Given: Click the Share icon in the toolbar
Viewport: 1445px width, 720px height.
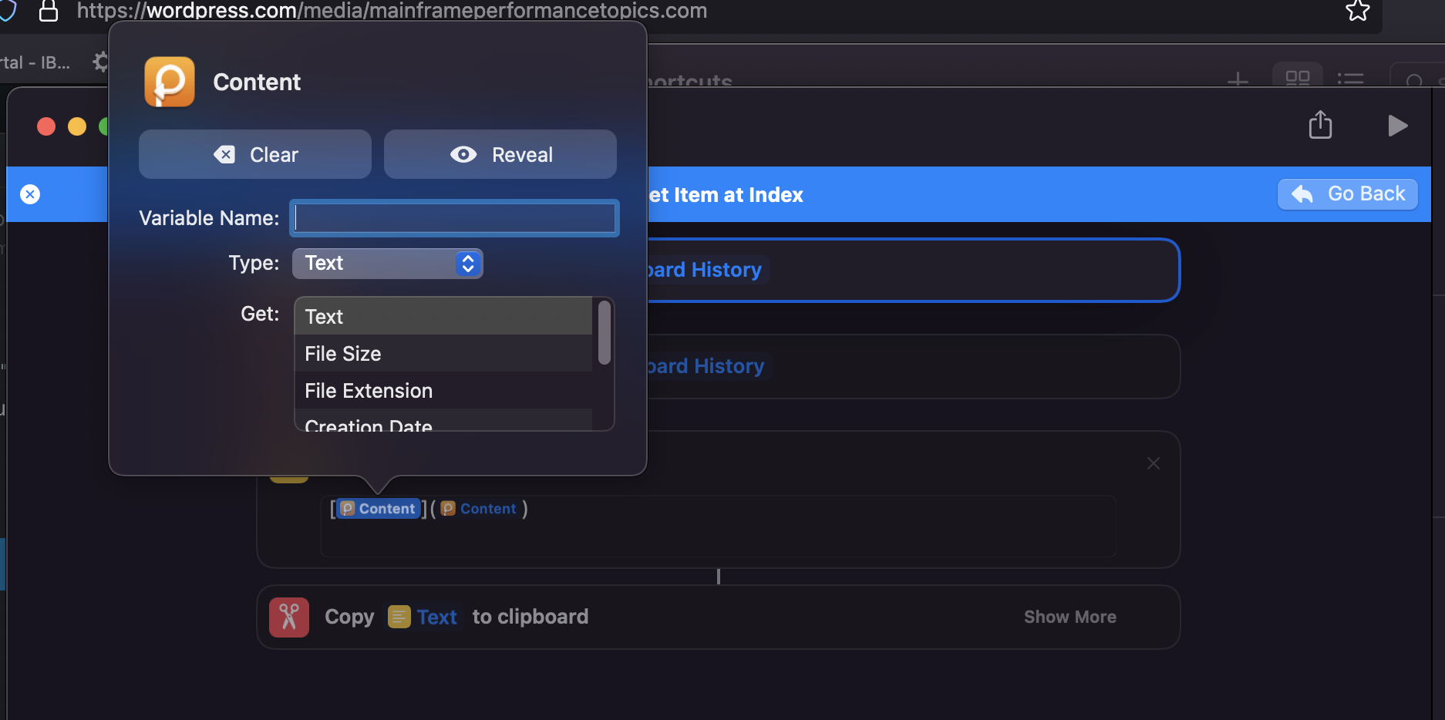Looking at the screenshot, I should pos(1320,125).
